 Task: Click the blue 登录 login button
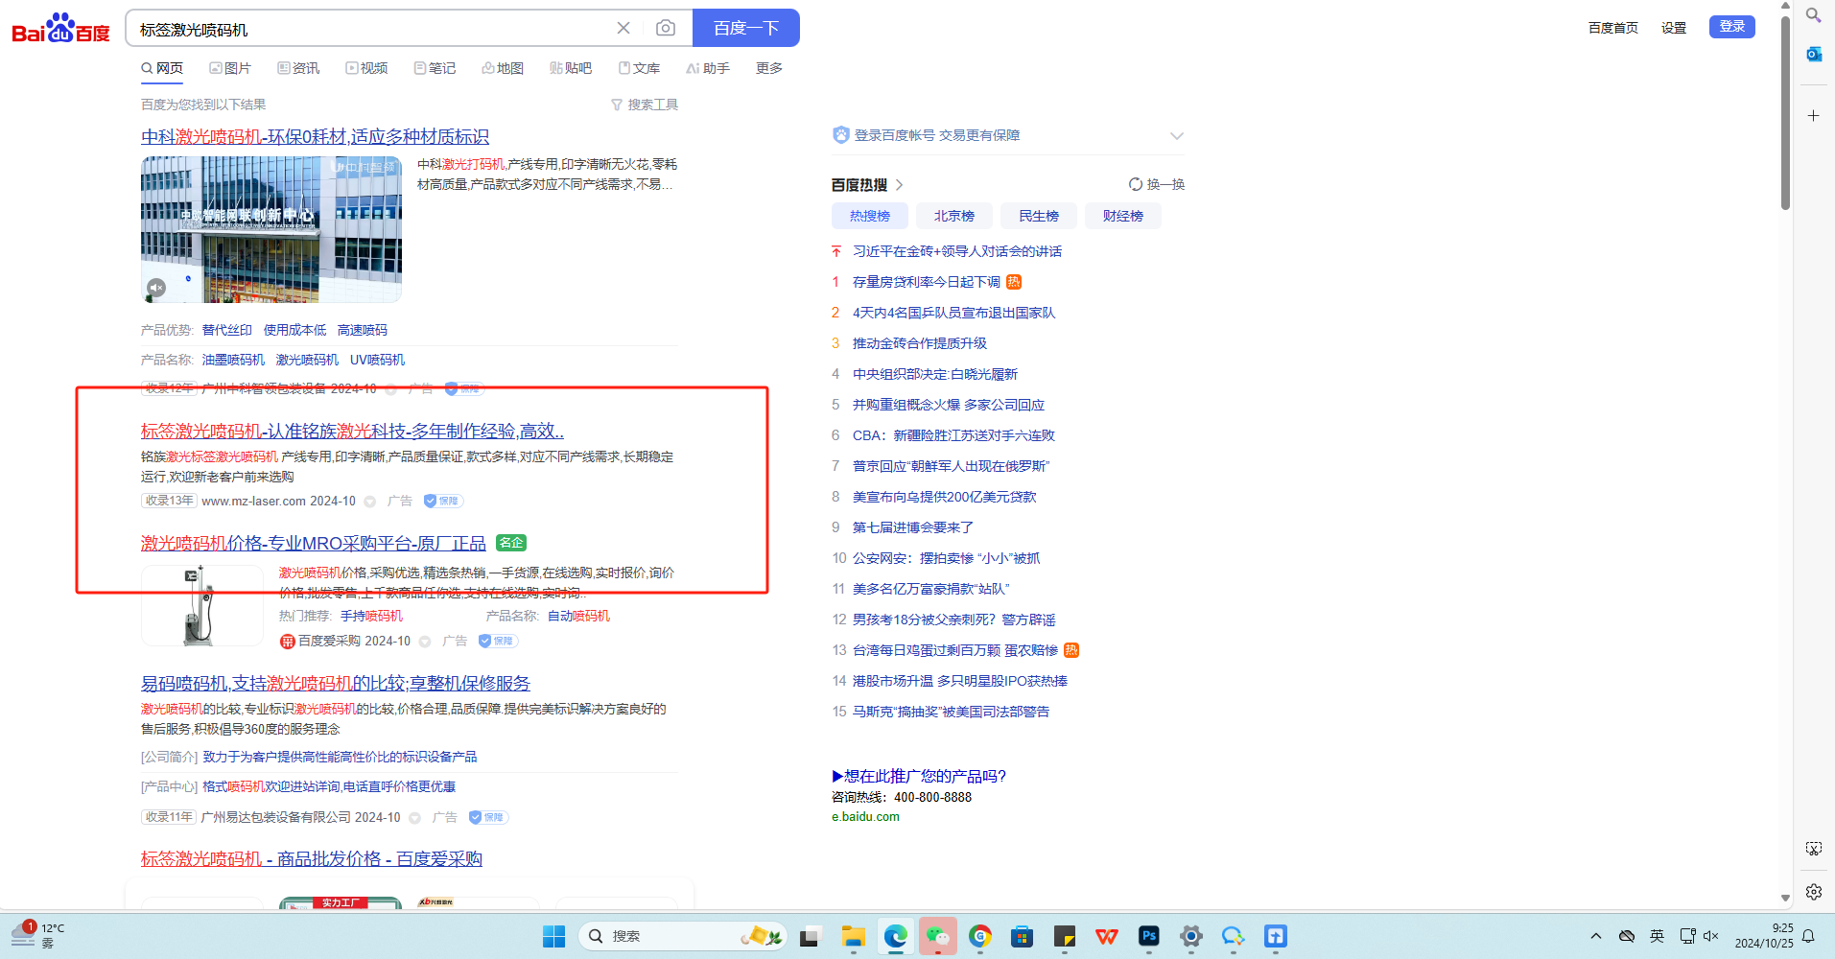pos(1731,27)
